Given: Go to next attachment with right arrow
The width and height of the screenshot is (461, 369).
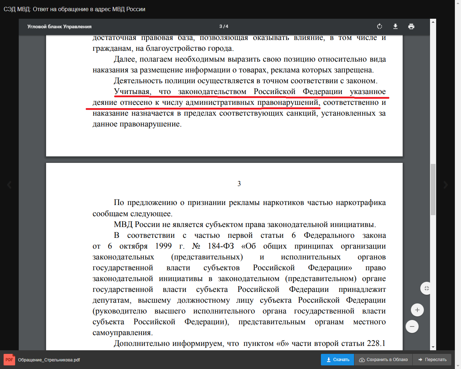Looking at the screenshot, I should pyautogui.click(x=446, y=185).
